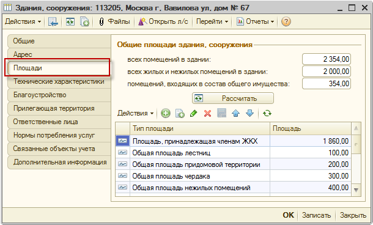Click the copy-document toolbar icon
Image resolution: width=373 pixels, height=225 pixels.
pyautogui.click(x=84, y=21)
